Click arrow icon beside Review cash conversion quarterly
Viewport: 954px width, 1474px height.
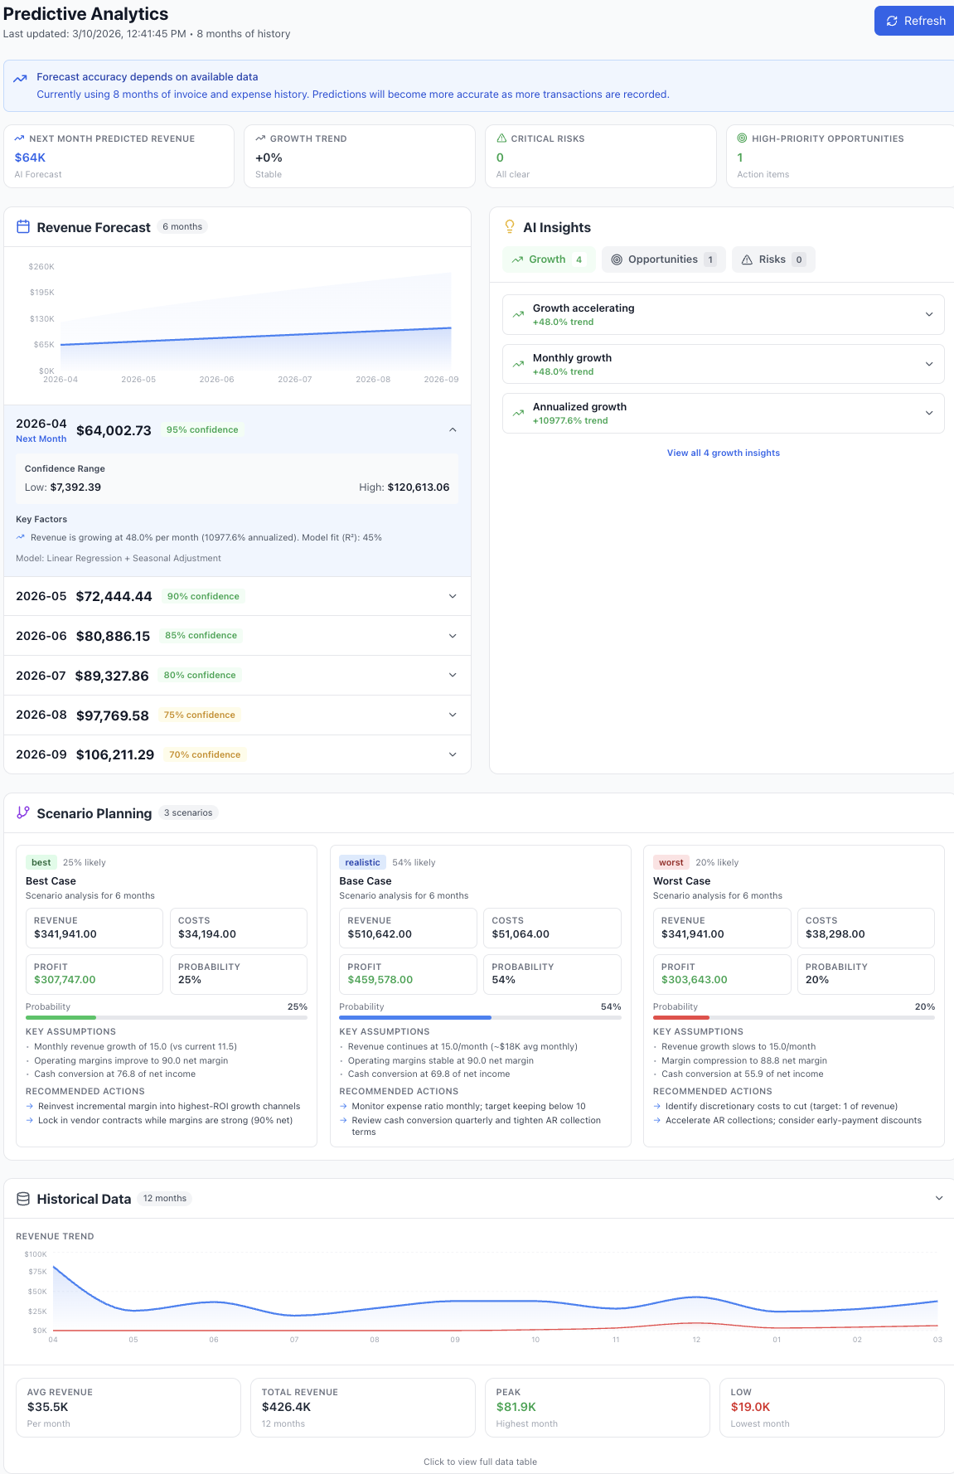tap(343, 1120)
